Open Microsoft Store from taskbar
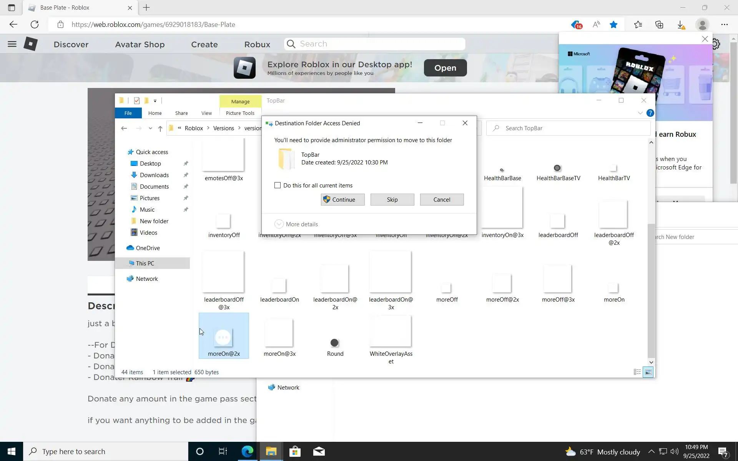The image size is (738, 461). tap(295, 451)
